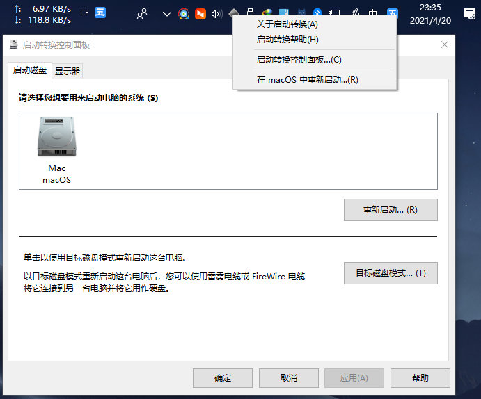Viewport: 481px width, 399px height.
Task: Open the People icon in the taskbar
Action: point(142,14)
